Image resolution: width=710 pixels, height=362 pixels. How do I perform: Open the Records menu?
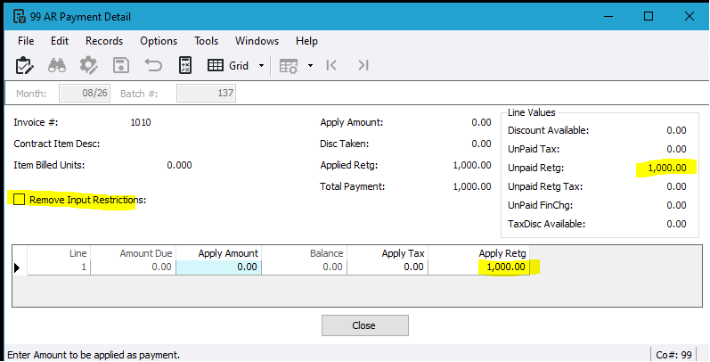tap(104, 41)
